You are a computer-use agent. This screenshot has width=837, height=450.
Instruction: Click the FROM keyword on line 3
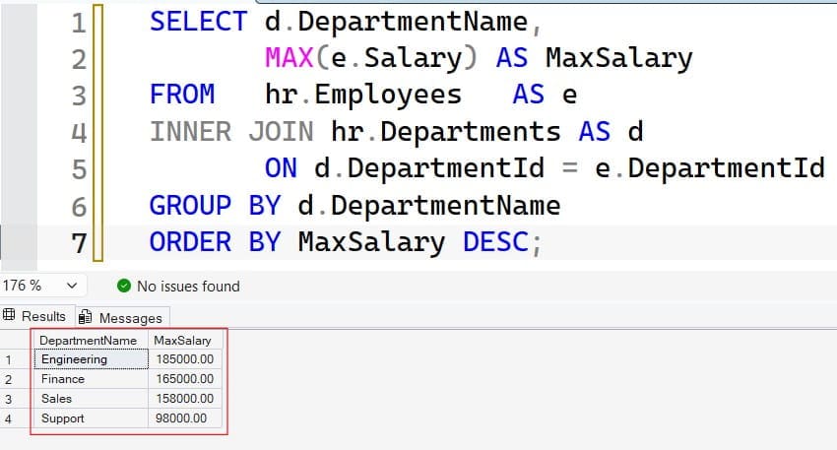(182, 95)
